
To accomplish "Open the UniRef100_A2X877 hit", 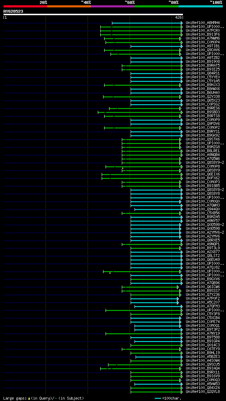I will coord(203,252).
